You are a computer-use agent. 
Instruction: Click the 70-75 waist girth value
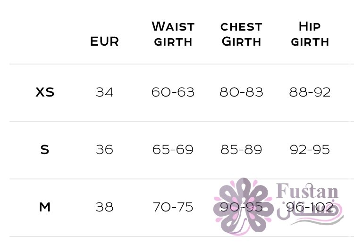pyautogui.click(x=173, y=207)
